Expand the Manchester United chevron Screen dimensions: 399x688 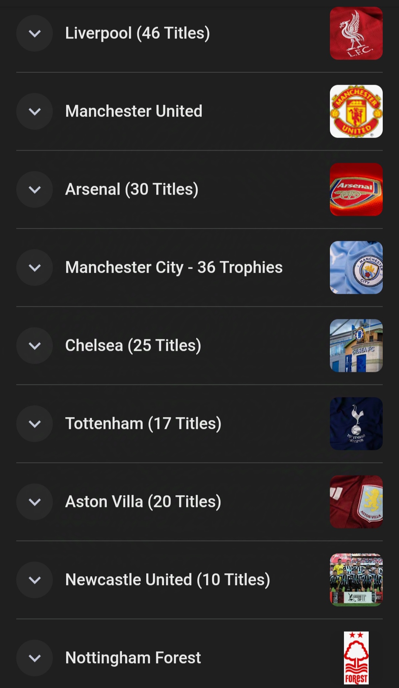click(x=35, y=111)
